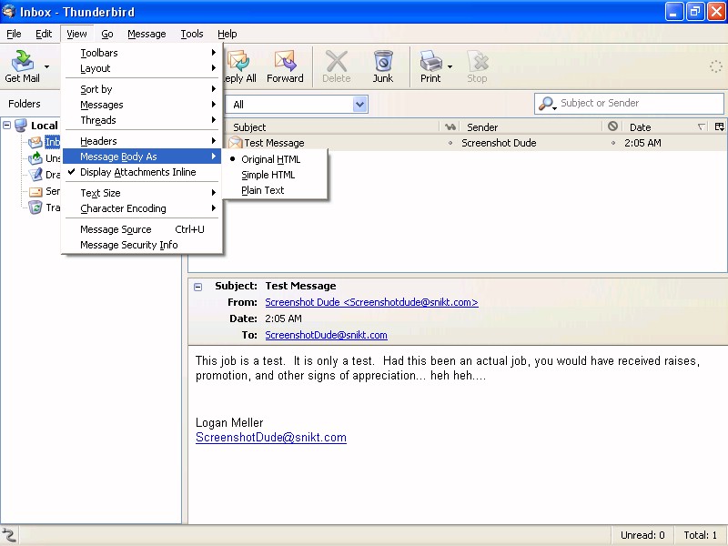Click the Inbox folder icon
Viewport: 728px width, 546px height.
click(x=35, y=142)
